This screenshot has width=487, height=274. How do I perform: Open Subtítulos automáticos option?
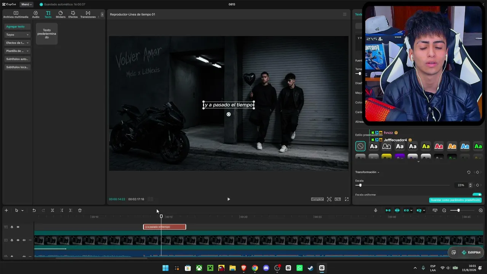(x=18, y=59)
